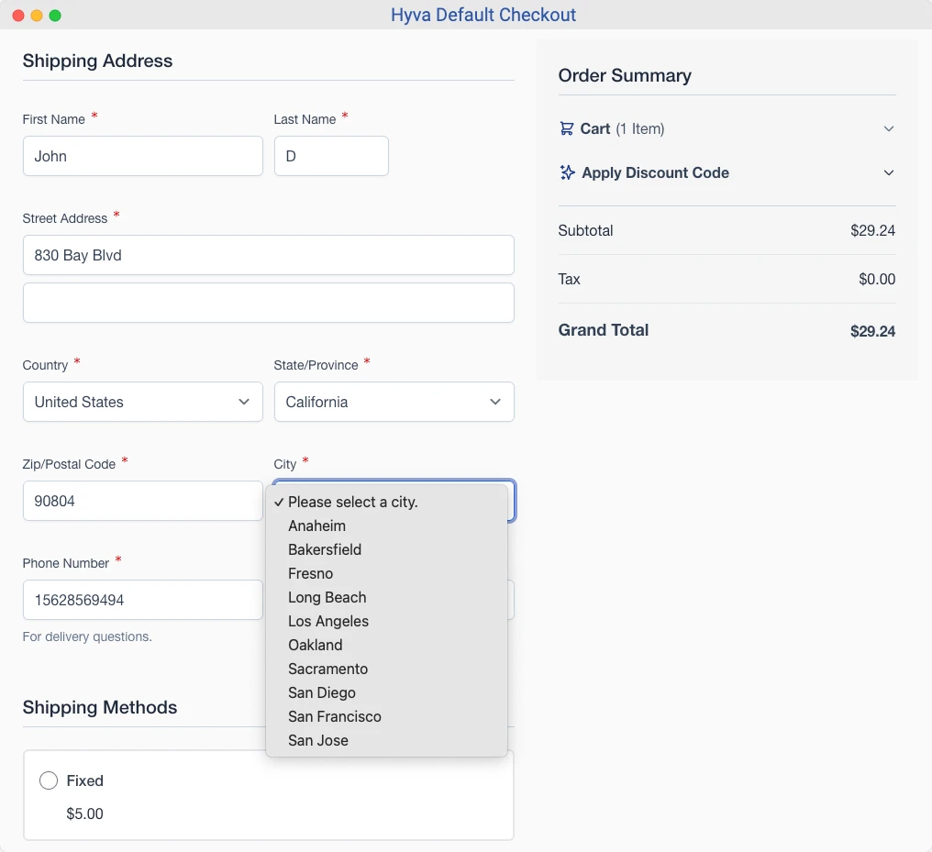Screen dimensions: 932x852
Task: Open the Country selector showing United States
Action: [x=142, y=402]
